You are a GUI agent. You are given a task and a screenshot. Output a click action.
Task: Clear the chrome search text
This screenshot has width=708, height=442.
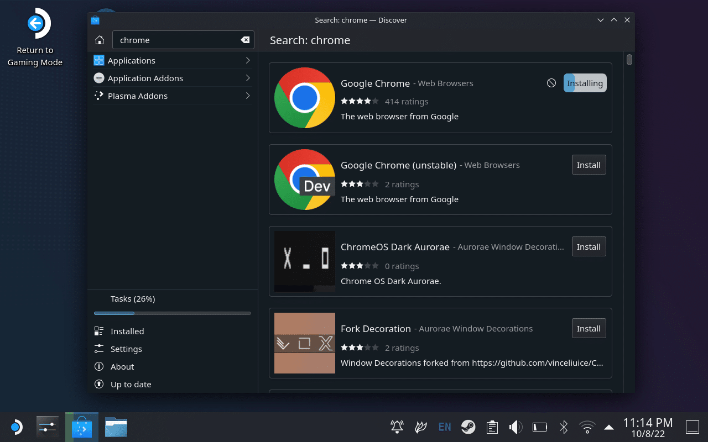pos(245,40)
